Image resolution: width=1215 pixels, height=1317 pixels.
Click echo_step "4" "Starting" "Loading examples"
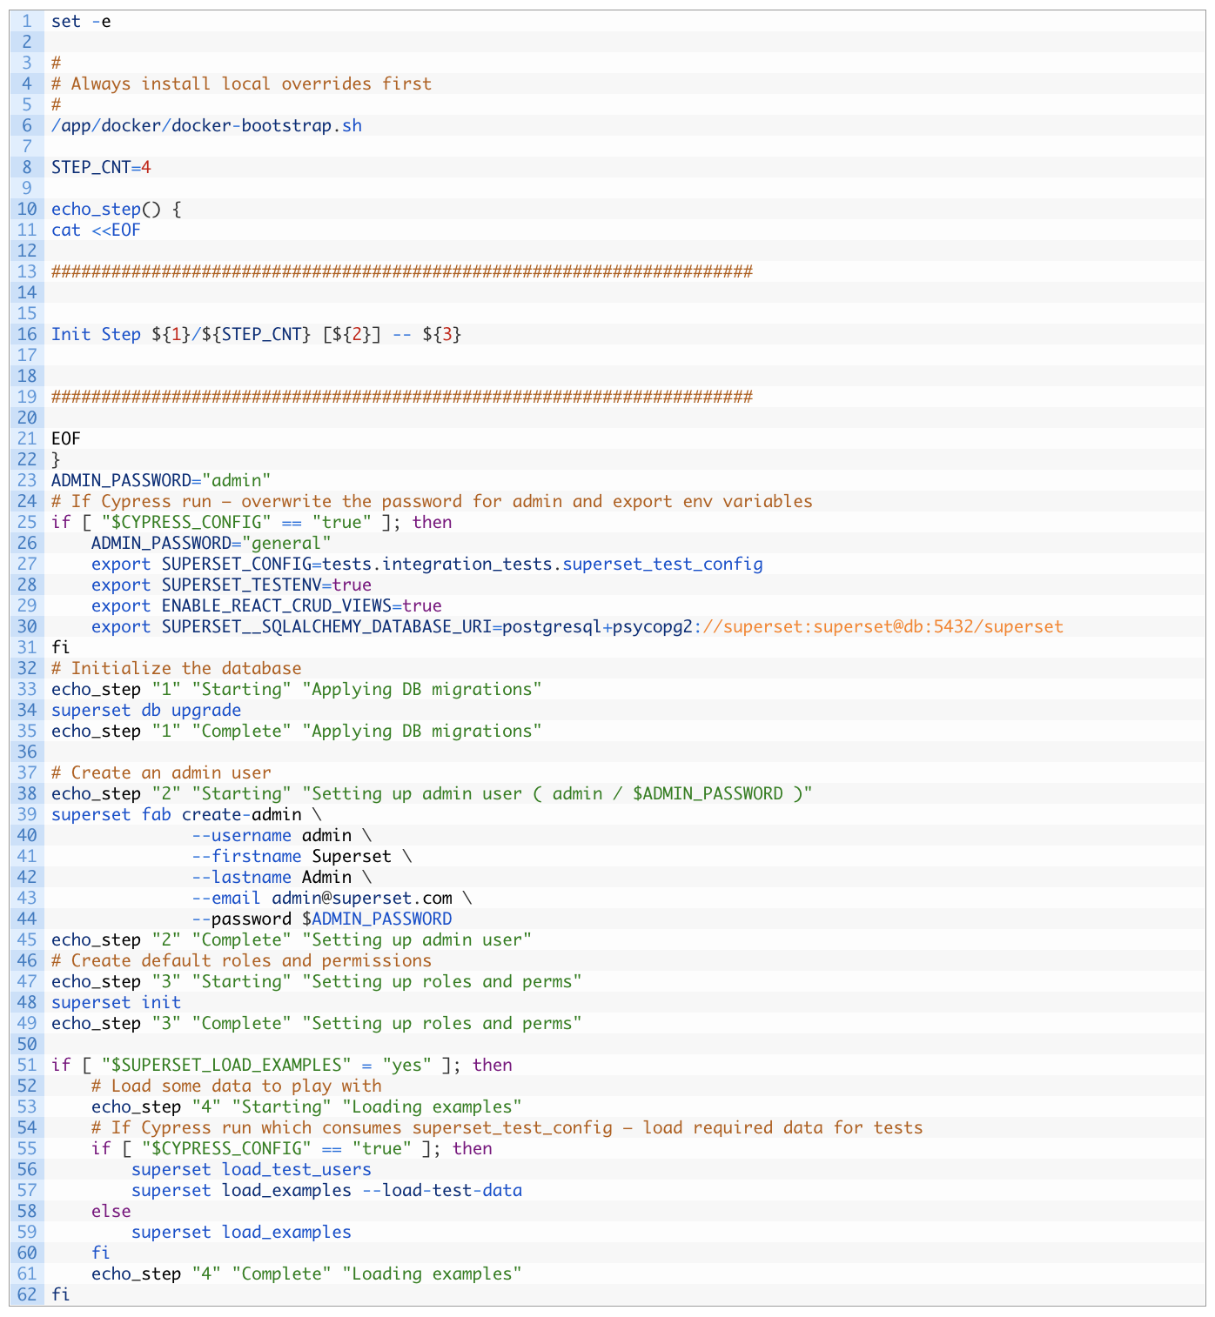pos(306,1106)
